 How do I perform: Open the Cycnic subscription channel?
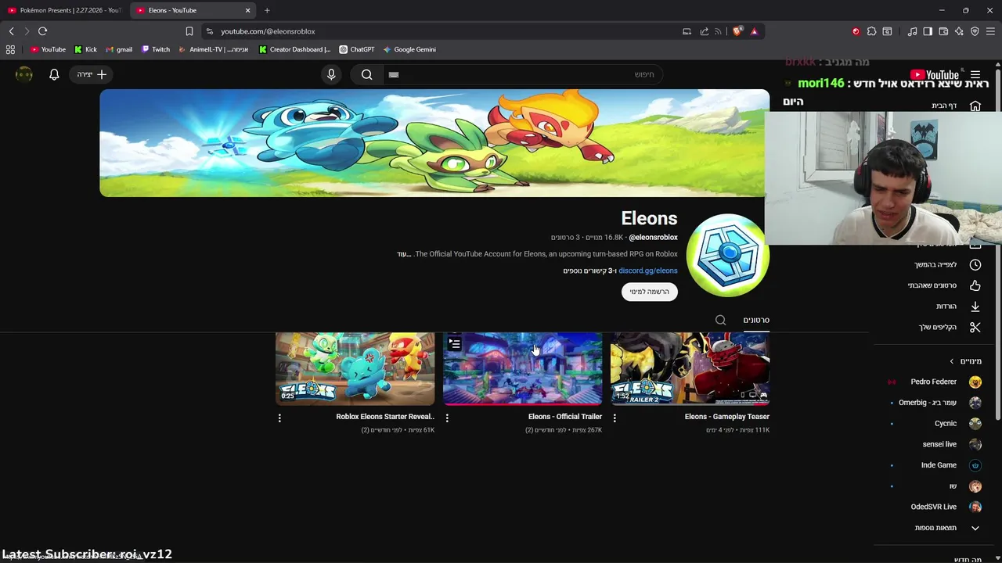point(938,423)
